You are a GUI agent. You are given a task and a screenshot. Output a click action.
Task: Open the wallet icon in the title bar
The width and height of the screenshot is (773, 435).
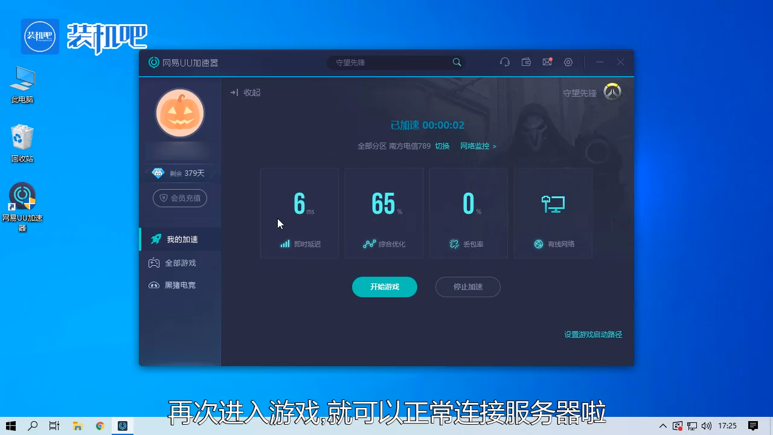coord(525,62)
